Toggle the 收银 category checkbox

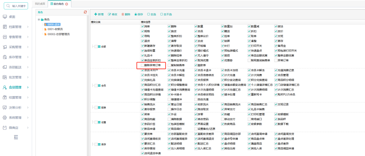[96, 46]
